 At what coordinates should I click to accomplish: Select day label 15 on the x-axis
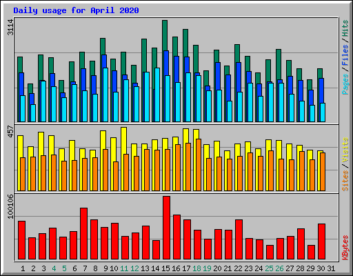[165, 268]
